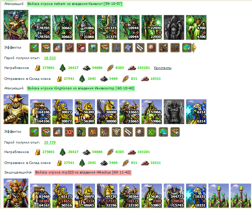Click the mantle robe effect icon
The image size is (252, 209).
point(128,47)
